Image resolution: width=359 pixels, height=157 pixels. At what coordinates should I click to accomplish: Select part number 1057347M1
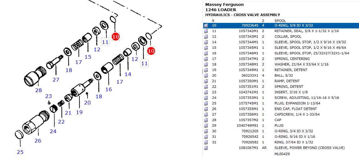coord(249,59)
